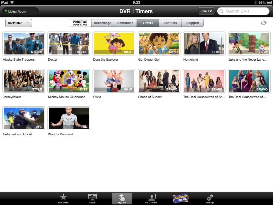Screen dimensions: 273x205
Task: Tap the Wi-Fi icon in status bar
Action: [x=12, y=2]
